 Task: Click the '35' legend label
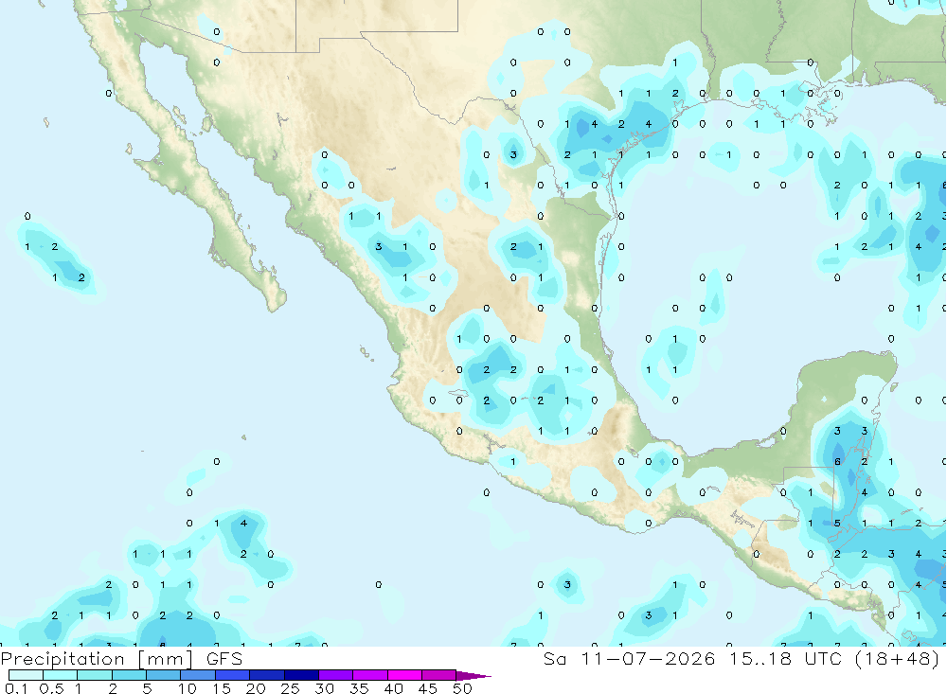point(359,688)
